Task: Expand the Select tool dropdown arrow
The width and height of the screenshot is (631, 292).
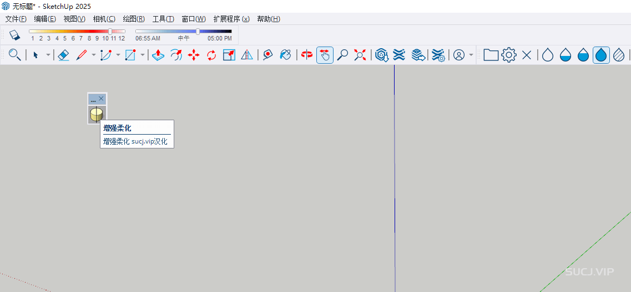Action: [x=48, y=55]
